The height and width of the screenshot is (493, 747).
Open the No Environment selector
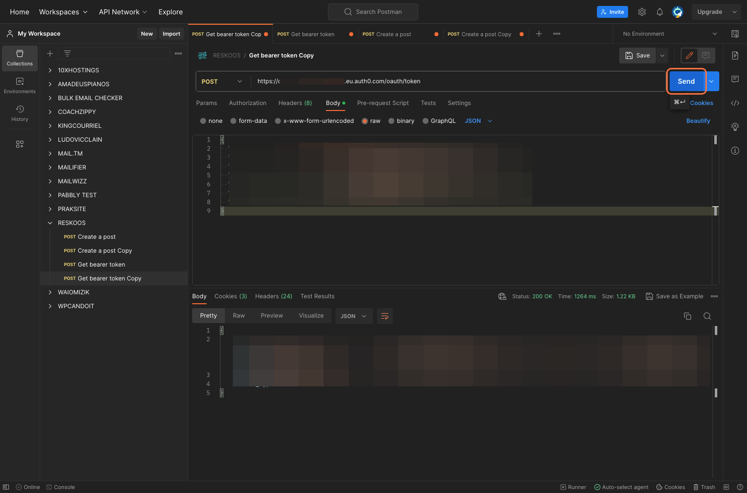(x=670, y=34)
